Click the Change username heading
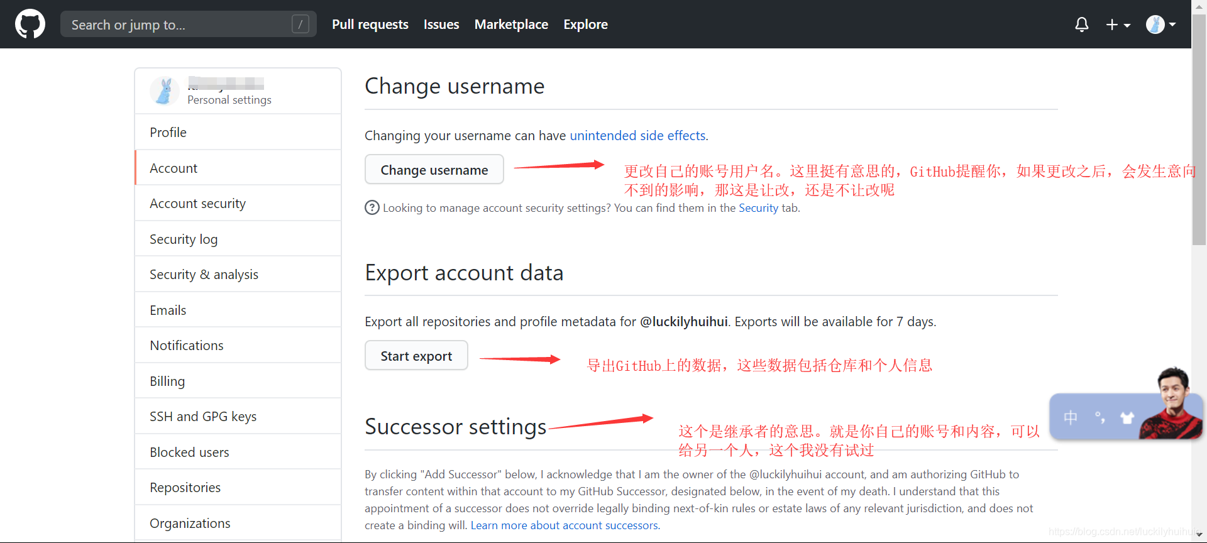This screenshot has width=1207, height=543. 455,85
